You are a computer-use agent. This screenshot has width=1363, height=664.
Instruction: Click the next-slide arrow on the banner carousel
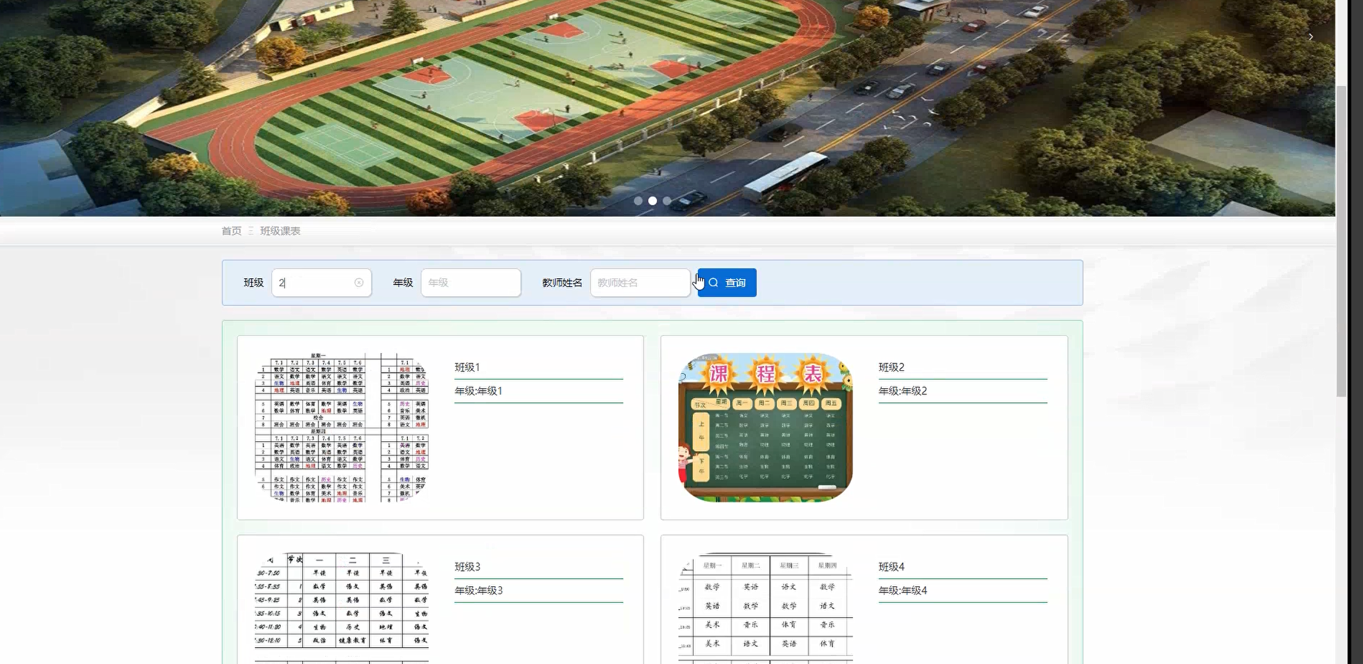[1311, 37]
